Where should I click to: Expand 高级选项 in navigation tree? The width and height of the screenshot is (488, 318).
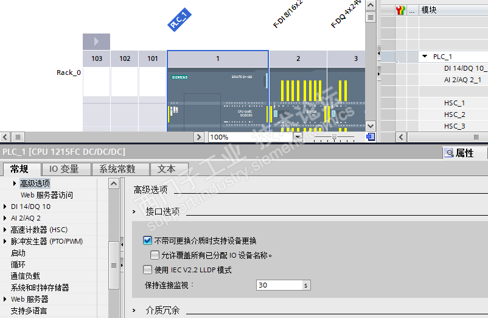click(x=15, y=183)
